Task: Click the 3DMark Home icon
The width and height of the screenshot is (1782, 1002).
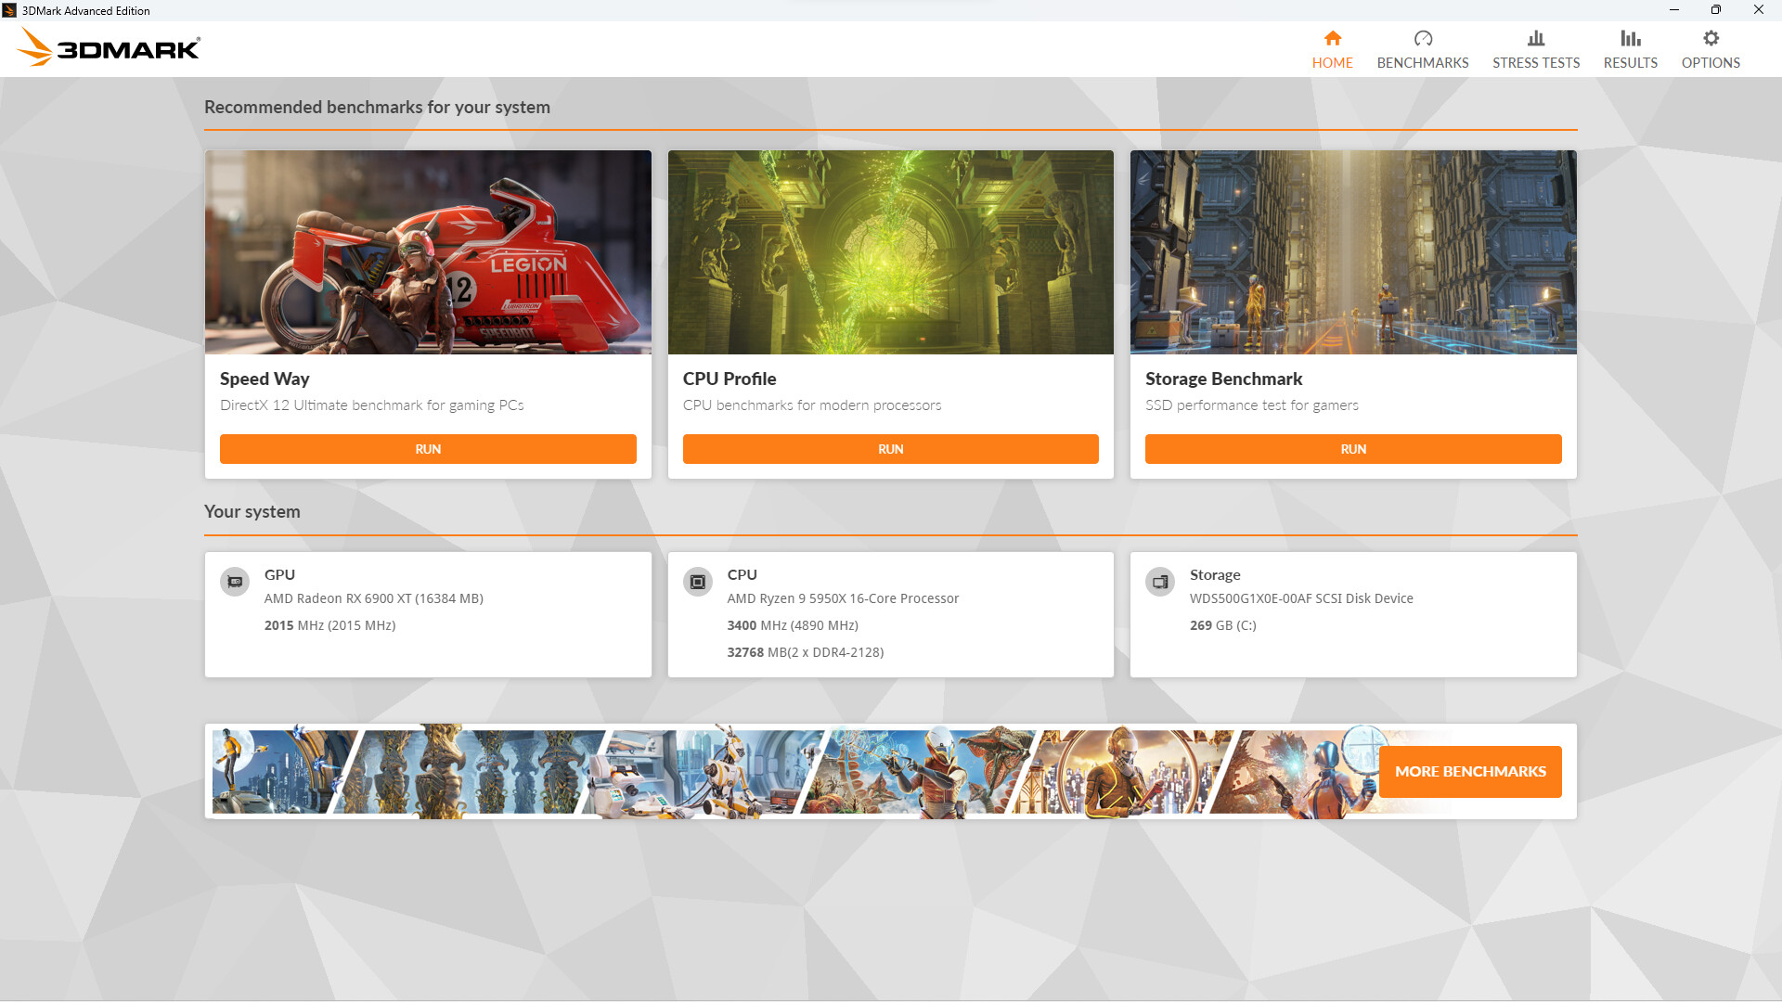Action: (1332, 38)
